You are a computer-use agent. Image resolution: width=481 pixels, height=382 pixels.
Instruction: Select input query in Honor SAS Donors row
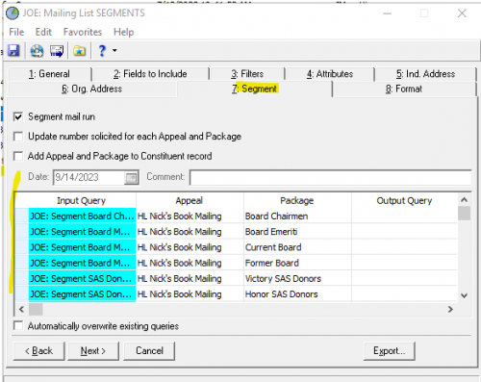[x=82, y=294]
